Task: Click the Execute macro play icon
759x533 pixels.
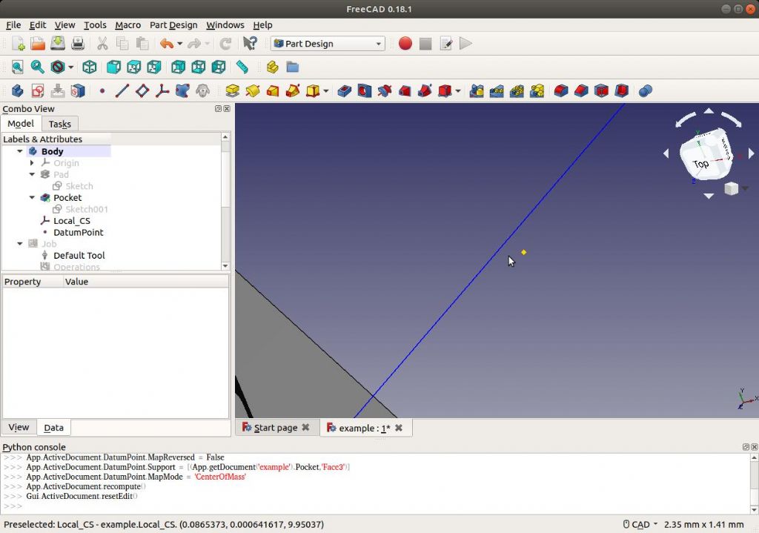Action: point(465,44)
